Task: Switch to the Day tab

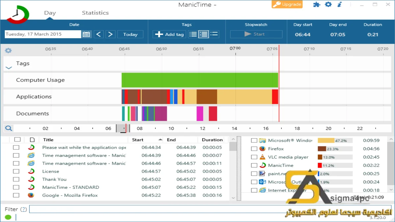Action: pyautogui.click(x=50, y=13)
